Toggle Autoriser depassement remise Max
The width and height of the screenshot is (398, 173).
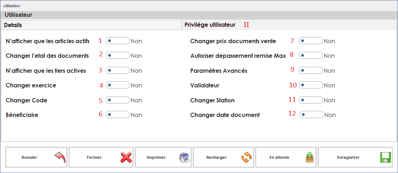point(311,55)
